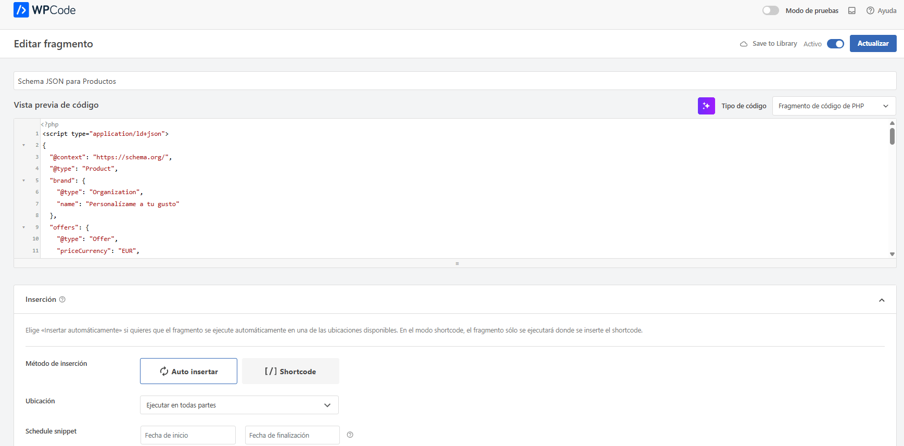Image resolution: width=904 pixels, height=446 pixels.
Task: Click the Fecha de inicio field
Action: (188, 435)
